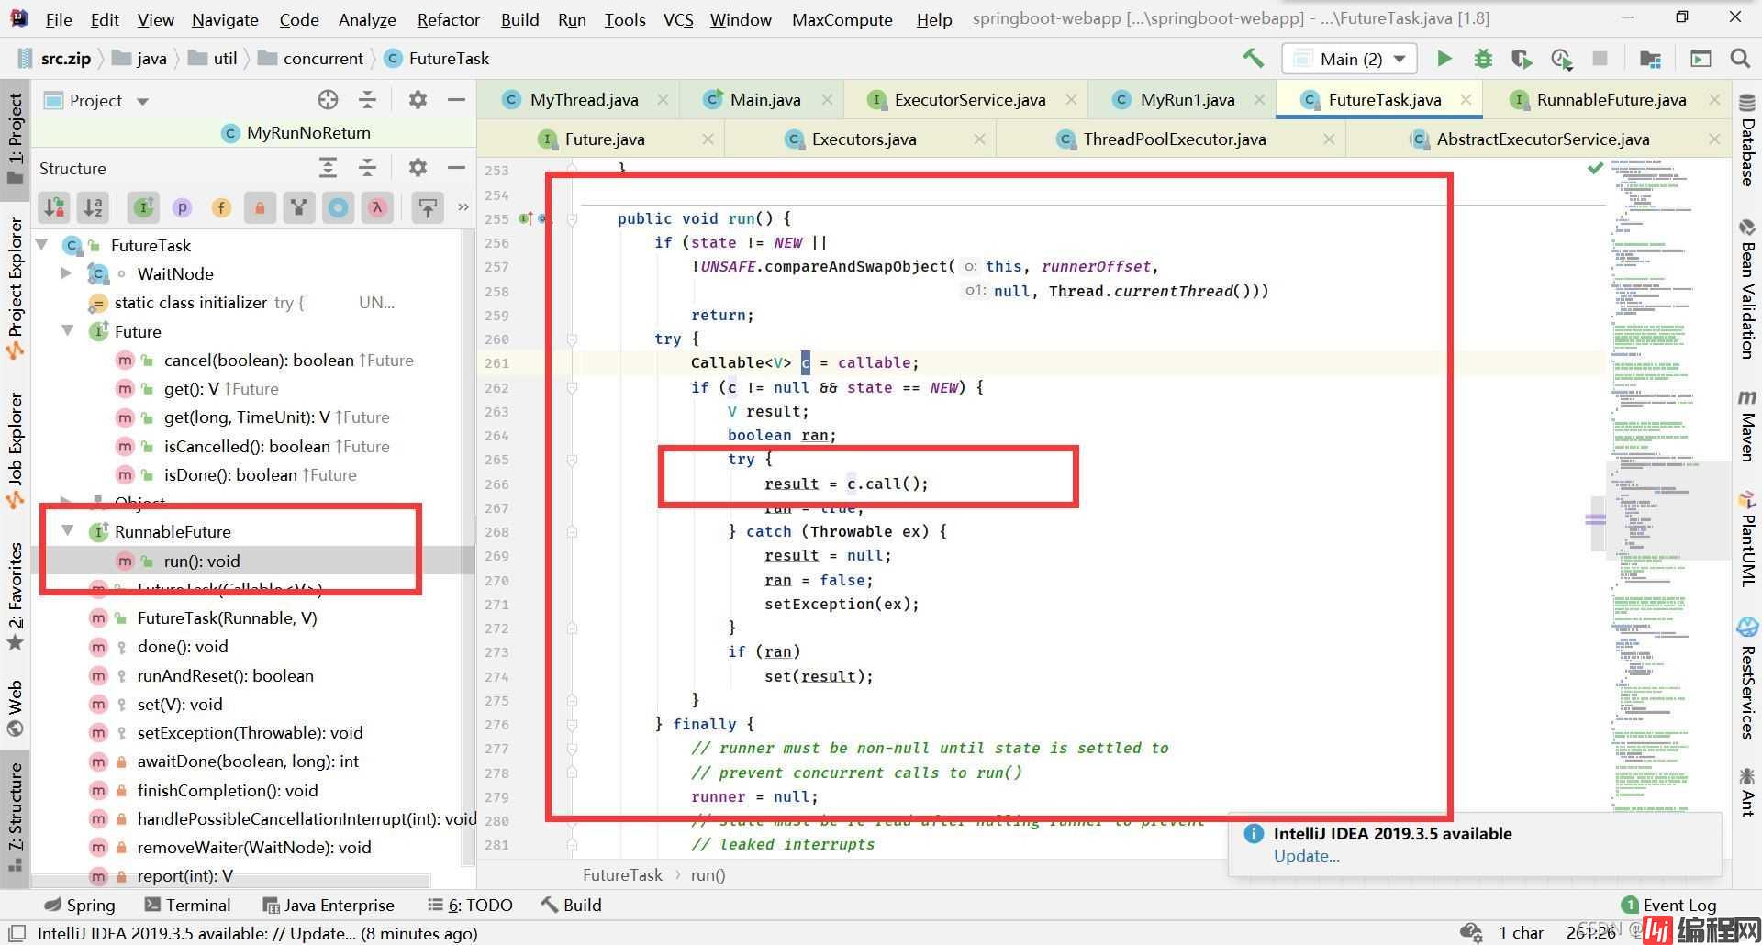Open Project Structure icon in toolbar
Viewport: 1762px width, 945px height.
pos(1650,59)
